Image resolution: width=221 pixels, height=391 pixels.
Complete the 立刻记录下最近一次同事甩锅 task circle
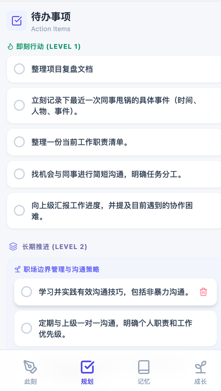point(19,105)
